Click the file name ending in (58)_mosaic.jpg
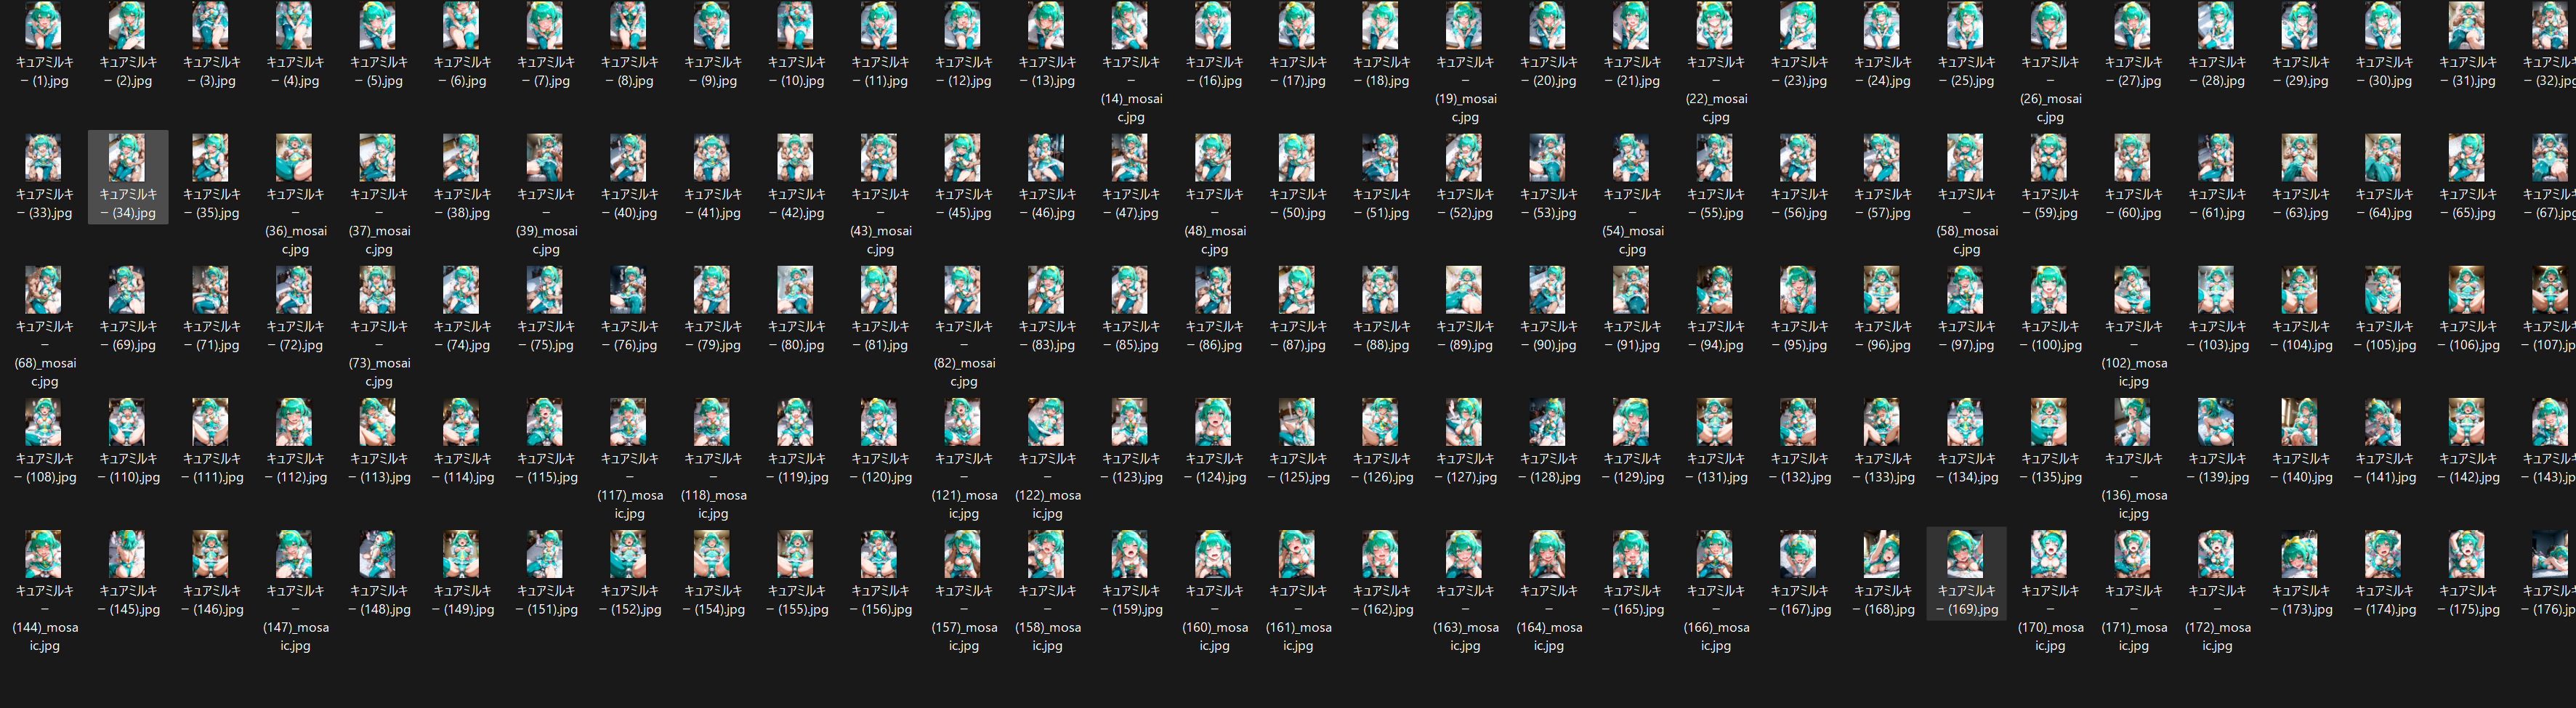Viewport: 2576px width, 708px height. (1966, 221)
